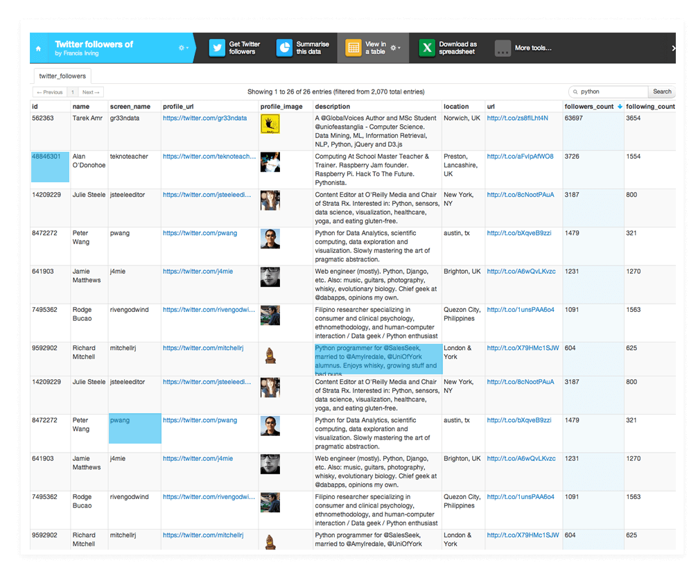Click the Download as spreadsheet Excel icon

[x=427, y=48]
